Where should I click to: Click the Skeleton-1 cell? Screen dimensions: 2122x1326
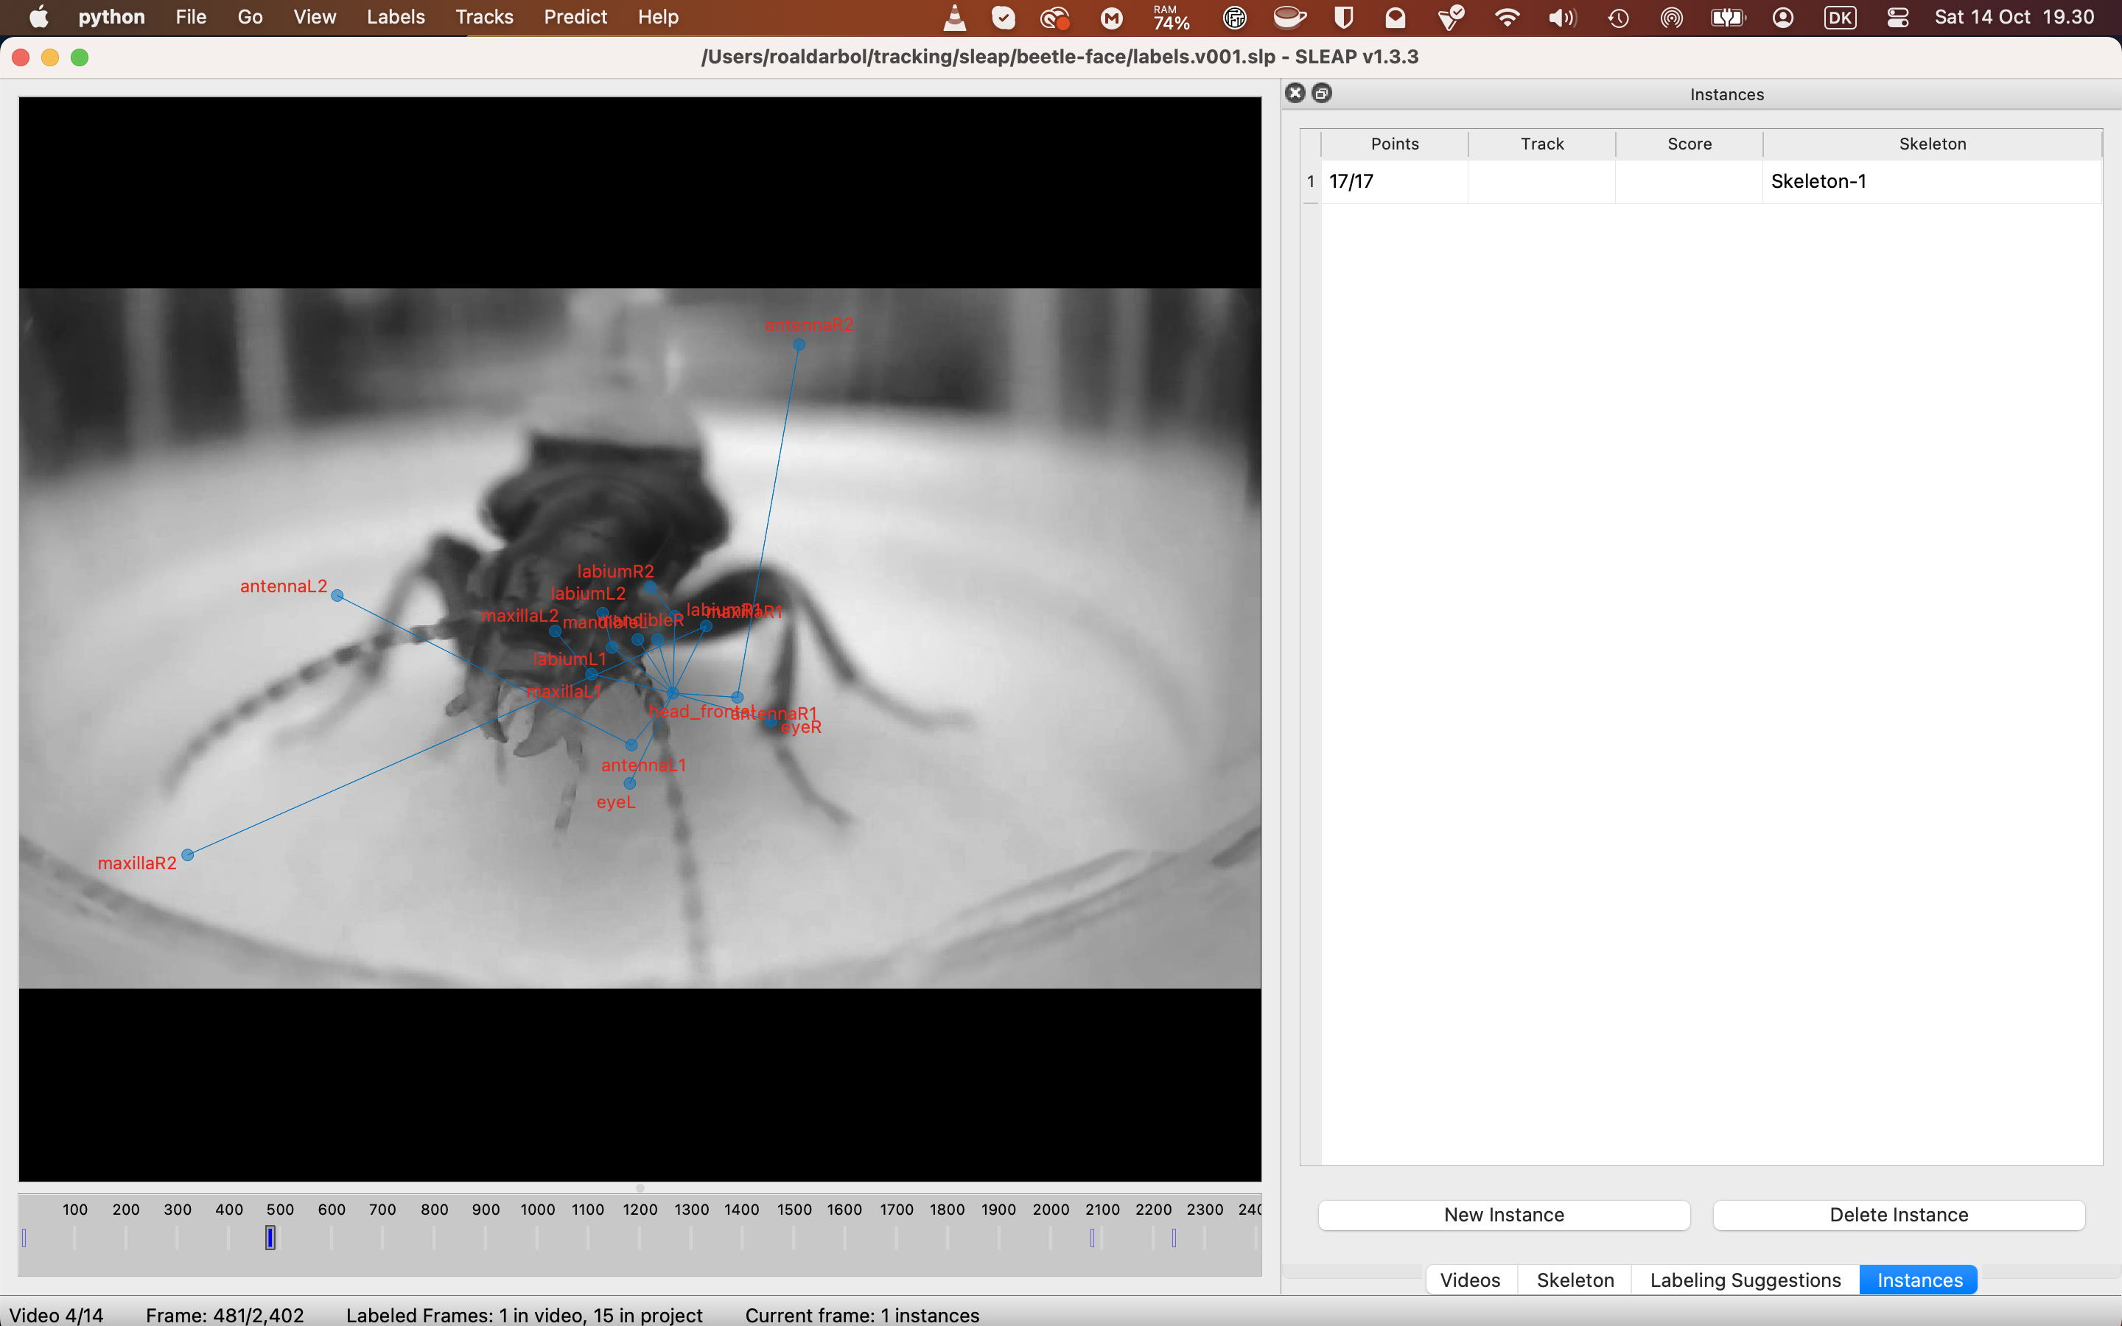[x=1933, y=181]
